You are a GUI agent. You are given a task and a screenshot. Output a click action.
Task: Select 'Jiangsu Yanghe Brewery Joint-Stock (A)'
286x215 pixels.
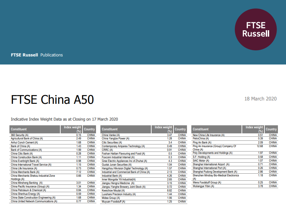tap(124, 187)
